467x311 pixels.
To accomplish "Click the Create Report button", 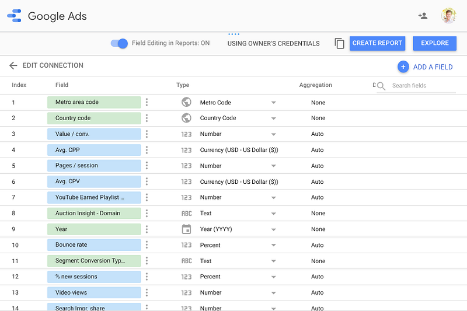I will (377, 43).
